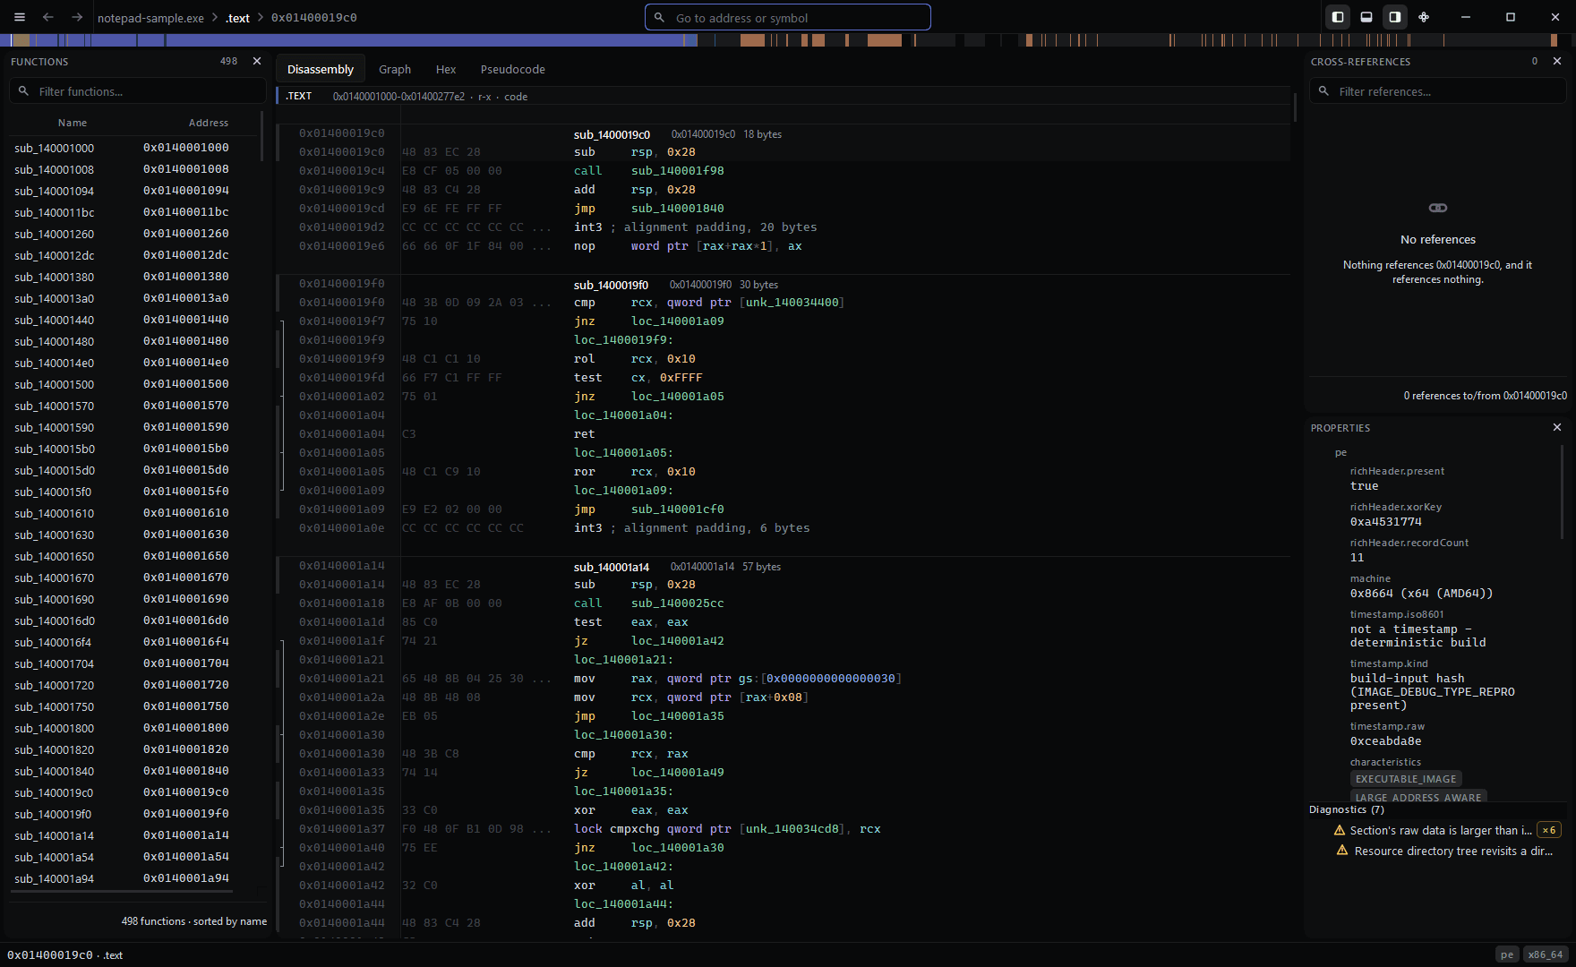Expand the ×6 diagnostic count badge
The width and height of the screenshot is (1576, 967).
pyautogui.click(x=1549, y=830)
